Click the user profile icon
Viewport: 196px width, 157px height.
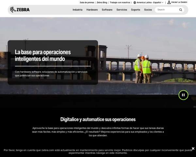(x=169, y=2)
